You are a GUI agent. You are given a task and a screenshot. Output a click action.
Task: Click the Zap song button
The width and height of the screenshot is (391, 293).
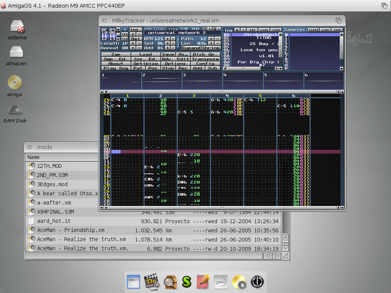[x=116, y=54]
